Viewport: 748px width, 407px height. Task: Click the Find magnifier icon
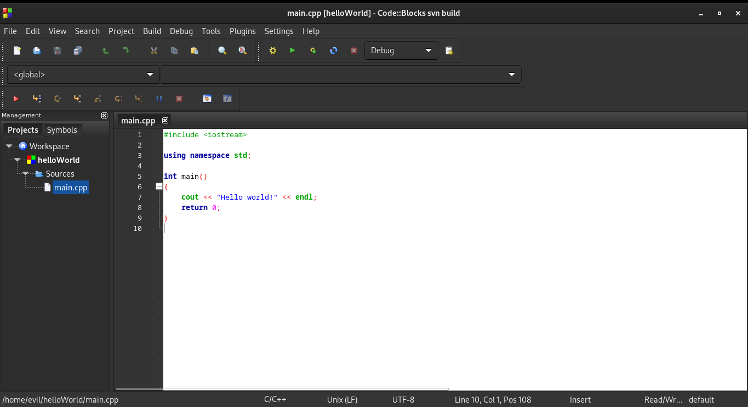click(222, 50)
